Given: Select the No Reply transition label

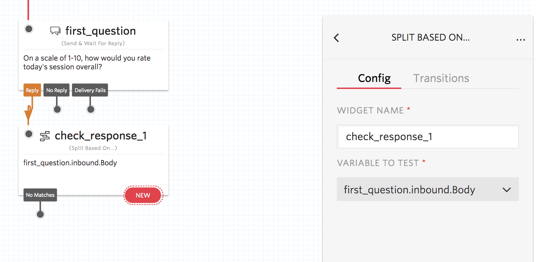Looking at the screenshot, I should click(56, 90).
